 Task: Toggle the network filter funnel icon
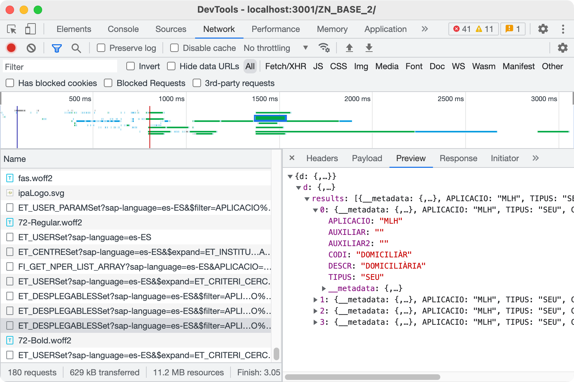click(x=56, y=48)
